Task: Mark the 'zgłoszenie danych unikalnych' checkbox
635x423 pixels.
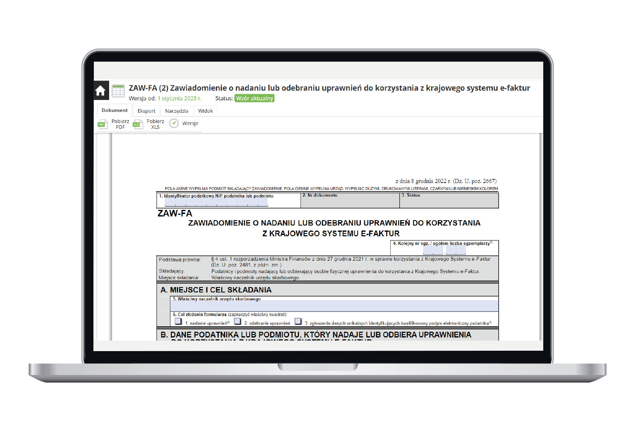Action: [298, 321]
